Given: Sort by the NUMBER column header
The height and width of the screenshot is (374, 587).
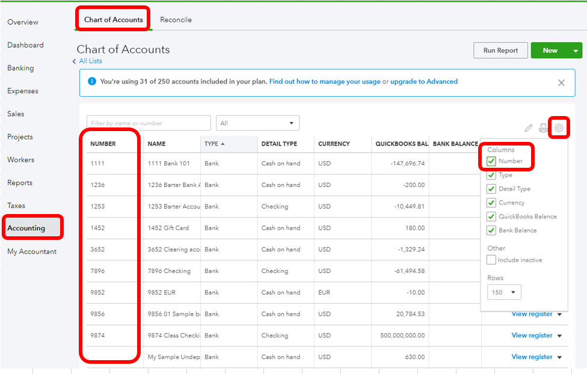Looking at the screenshot, I should [103, 144].
